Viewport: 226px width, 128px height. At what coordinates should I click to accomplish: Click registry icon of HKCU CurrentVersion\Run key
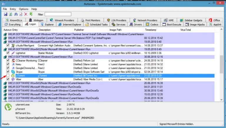[5, 57]
